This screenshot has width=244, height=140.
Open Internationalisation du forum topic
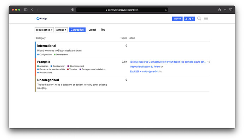(x=145, y=67)
